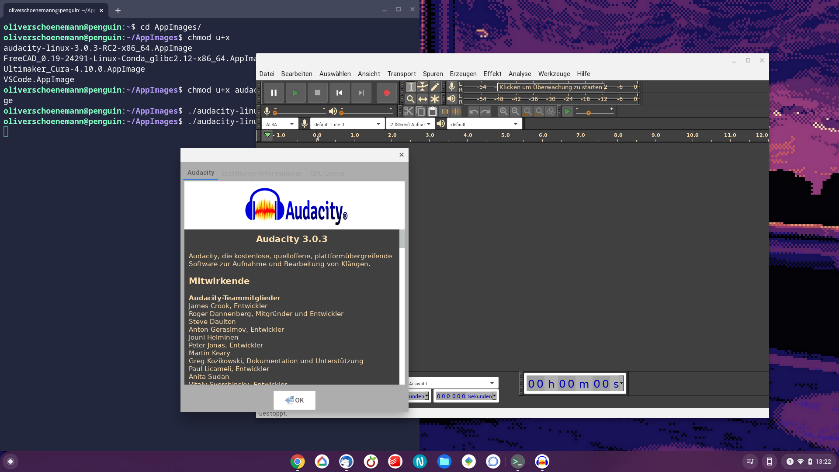Select the Audacity tab in About dialog
Screen dimensions: 839x472
pyautogui.click(x=201, y=173)
